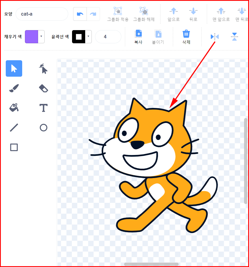
Task: Click 그룹화 적용 group icon
Action: [x=118, y=14]
